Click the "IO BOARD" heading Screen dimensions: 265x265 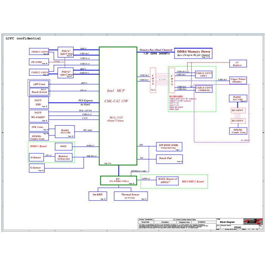tap(176, 97)
